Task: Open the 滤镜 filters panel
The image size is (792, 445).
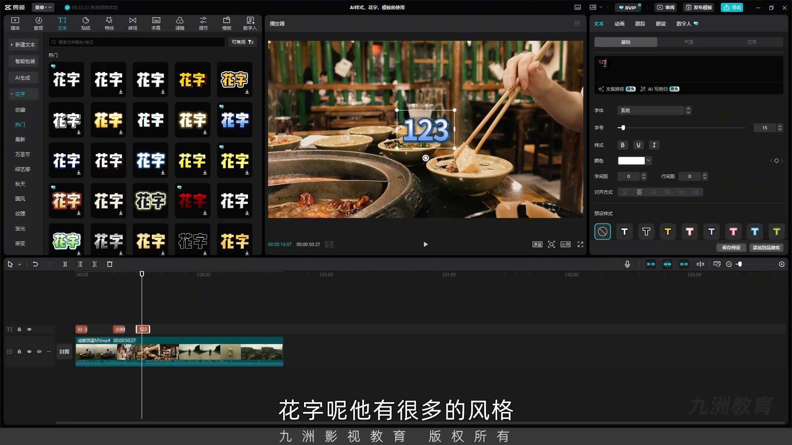Action: tap(180, 23)
